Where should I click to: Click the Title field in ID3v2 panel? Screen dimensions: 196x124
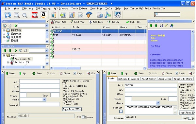point(151,90)
